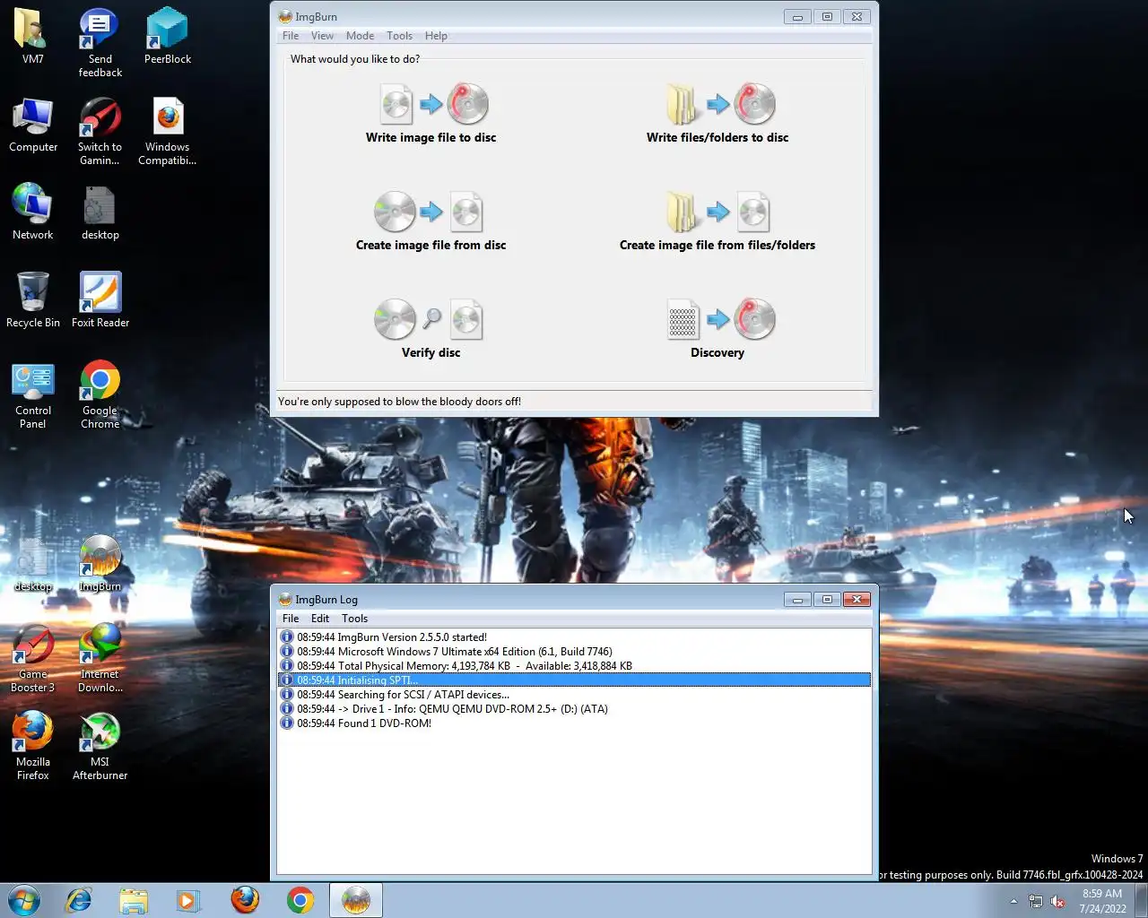Select the Control Panel desktop icon
Screen dimensions: 1148x918
pyautogui.click(x=33, y=395)
